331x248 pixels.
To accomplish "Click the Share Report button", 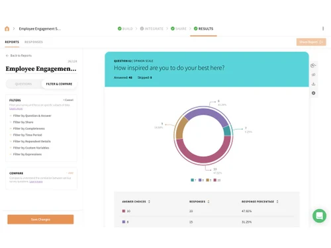I will (x=311, y=42).
